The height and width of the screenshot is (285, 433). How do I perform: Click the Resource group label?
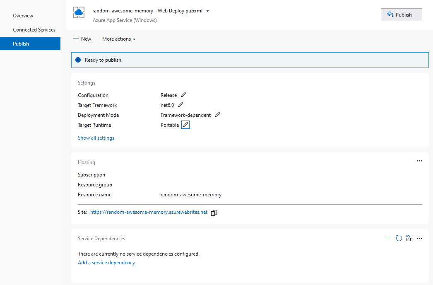click(x=95, y=185)
